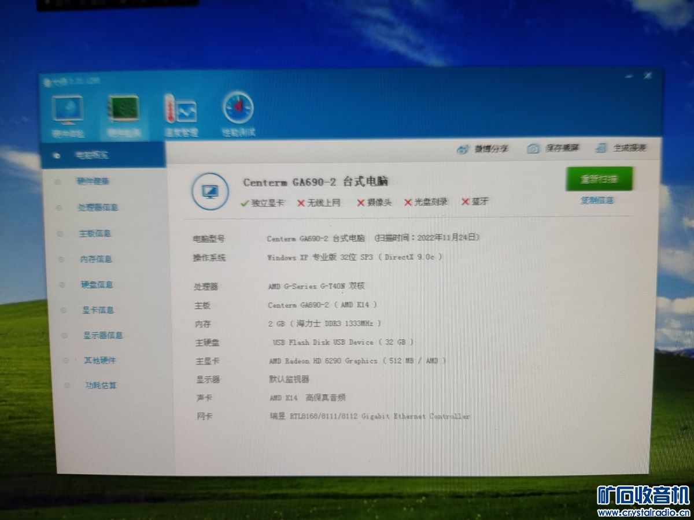This screenshot has width=694, height=520.
Task: Open 内存信息 in the sidebar
Action: [x=96, y=259]
